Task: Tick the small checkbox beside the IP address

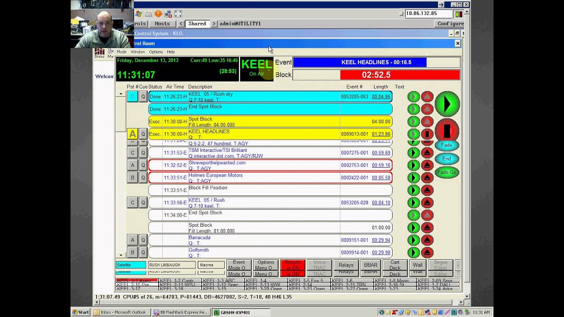Action: [x=401, y=14]
